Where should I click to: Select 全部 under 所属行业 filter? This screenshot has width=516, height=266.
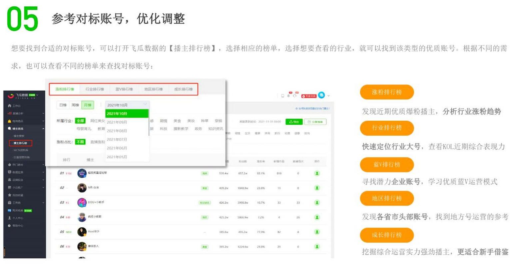(80, 121)
